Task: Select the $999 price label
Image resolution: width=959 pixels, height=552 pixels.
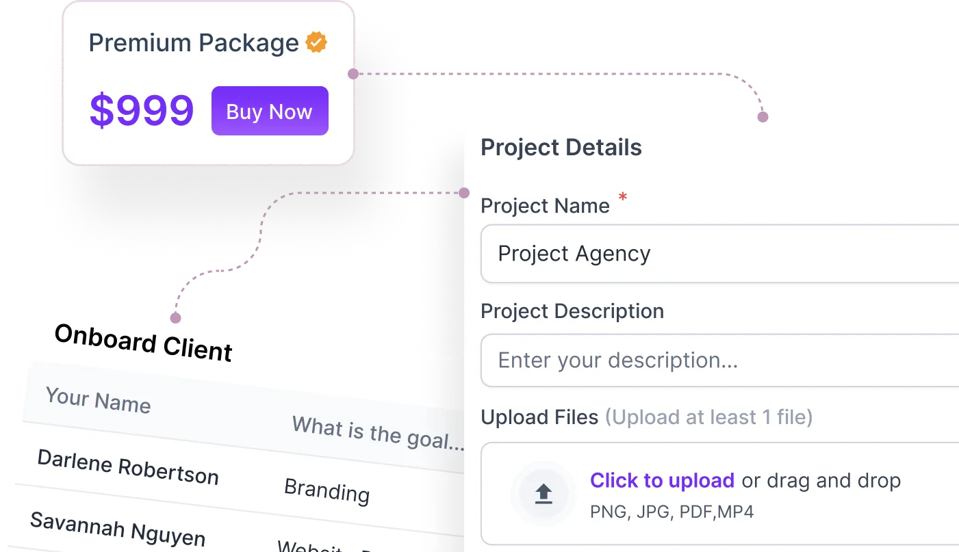Action: click(141, 109)
